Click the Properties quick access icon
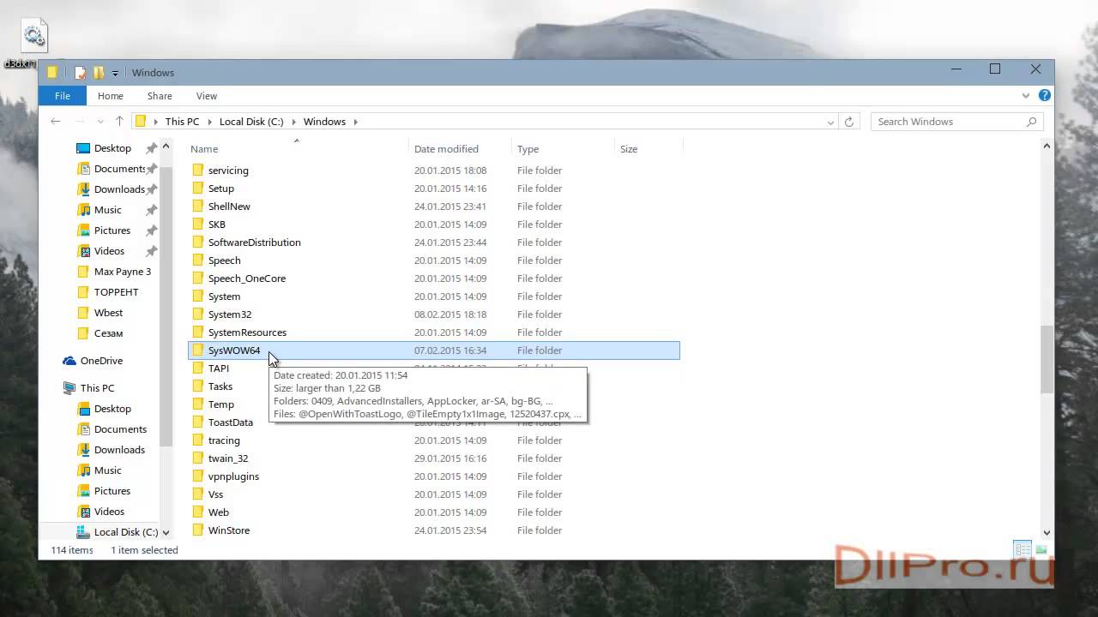The image size is (1098, 617). [x=80, y=73]
